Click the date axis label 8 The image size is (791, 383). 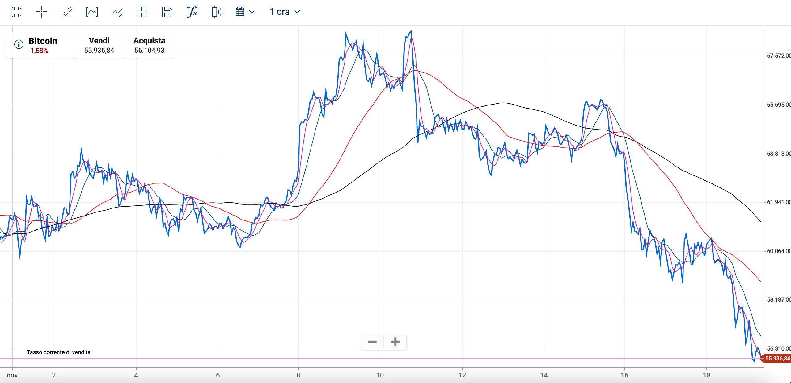tap(298, 375)
